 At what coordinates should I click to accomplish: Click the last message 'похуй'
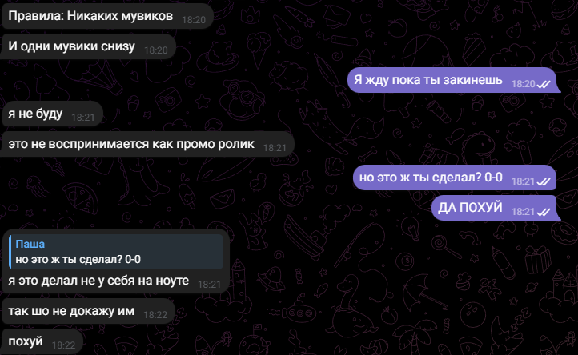(x=42, y=341)
